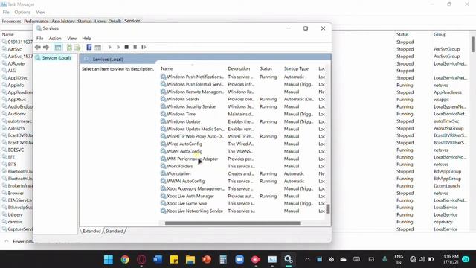Show hidden tray icons chevron
This screenshot has width=476, height=268.
click(307, 259)
